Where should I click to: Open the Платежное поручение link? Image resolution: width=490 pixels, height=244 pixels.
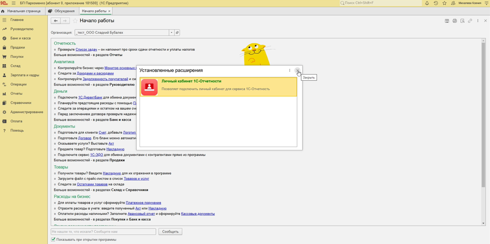pyautogui.click(x=143, y=203)
